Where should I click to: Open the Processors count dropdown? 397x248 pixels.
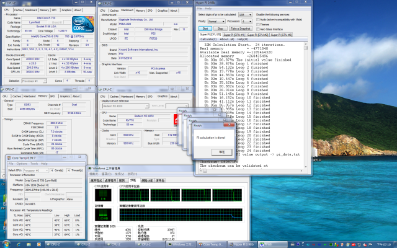tap(247, 22)
